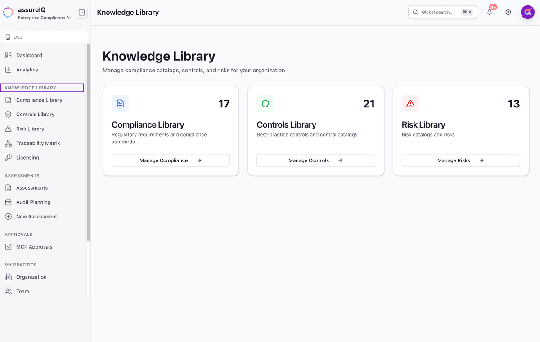This screenshot has height=342, width=540.
Task: Open the help question mark icon
Action: (x=508, y=12)
